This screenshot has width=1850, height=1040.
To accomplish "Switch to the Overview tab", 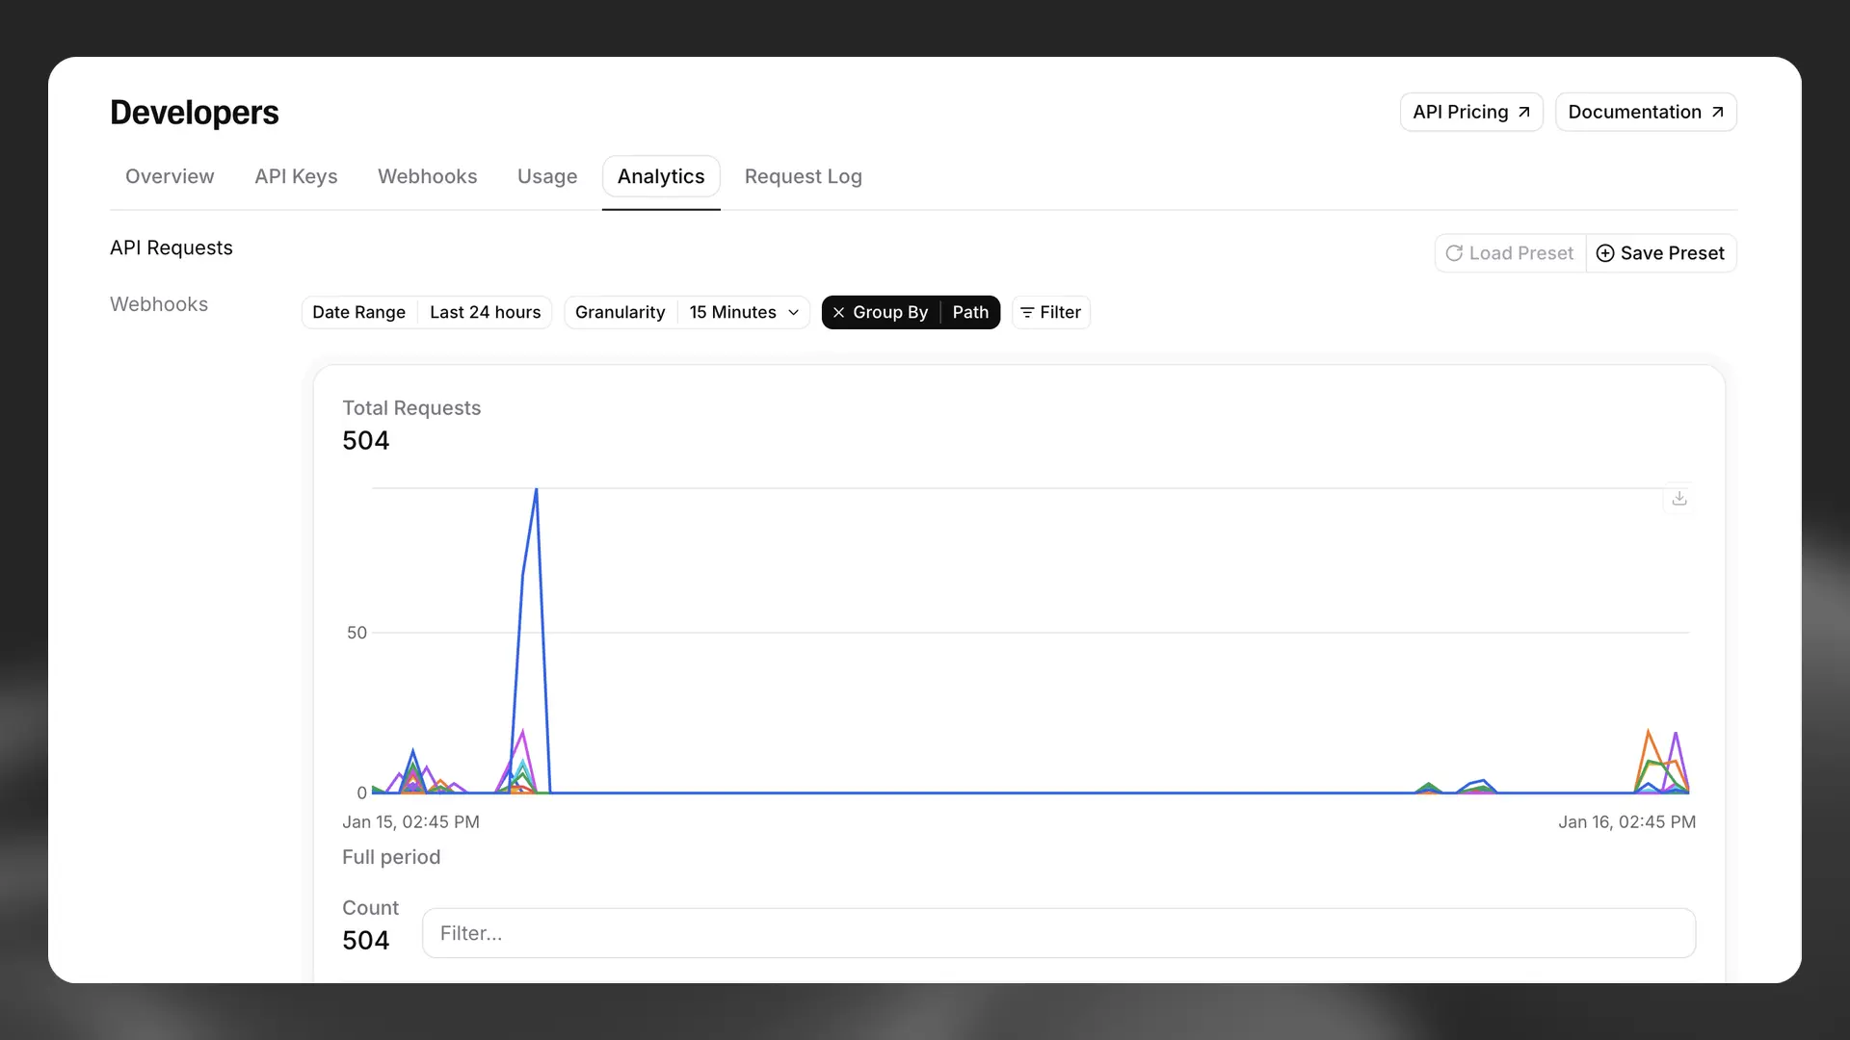I will (170, 176).
